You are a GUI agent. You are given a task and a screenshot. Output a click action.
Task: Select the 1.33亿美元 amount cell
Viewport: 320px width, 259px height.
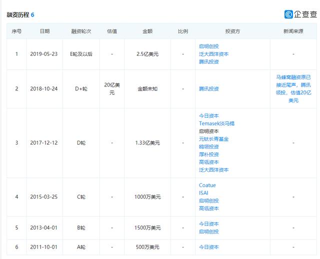pos(147,143)
